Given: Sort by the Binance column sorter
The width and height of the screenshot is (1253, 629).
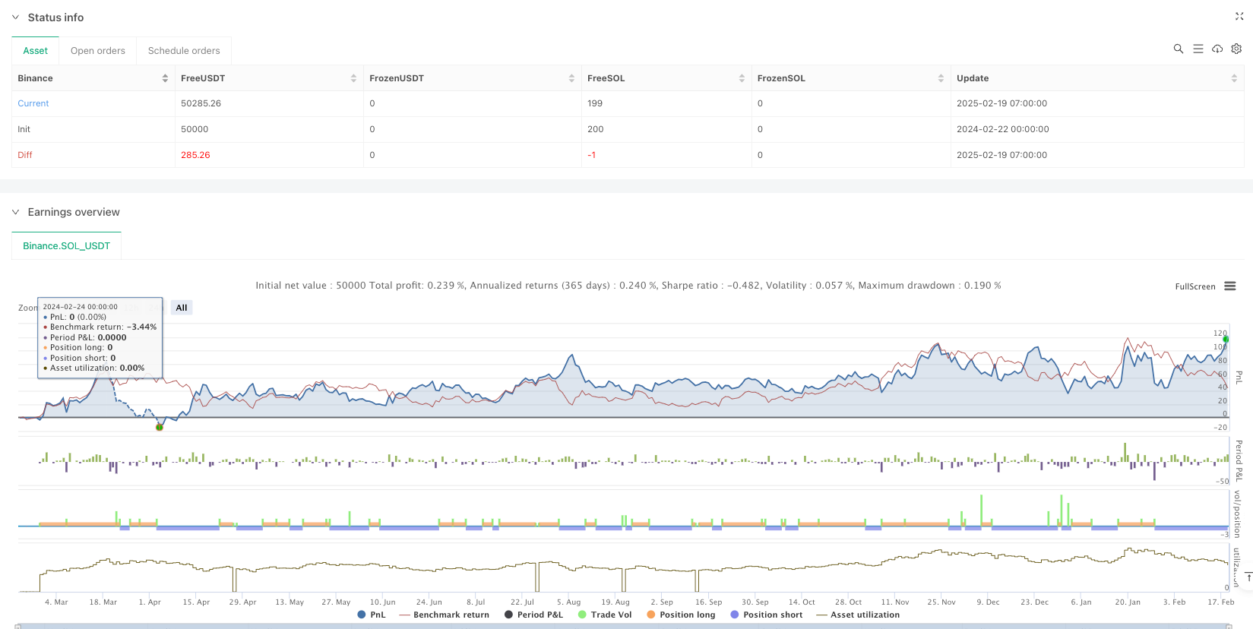Looking at the screenshot, I should tap(165, 78).
